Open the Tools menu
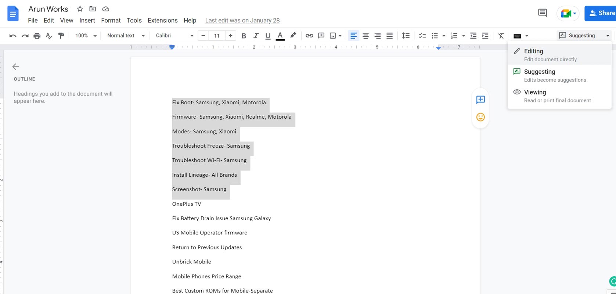This screenshot has width=616, height=294. tap(134, 21)
